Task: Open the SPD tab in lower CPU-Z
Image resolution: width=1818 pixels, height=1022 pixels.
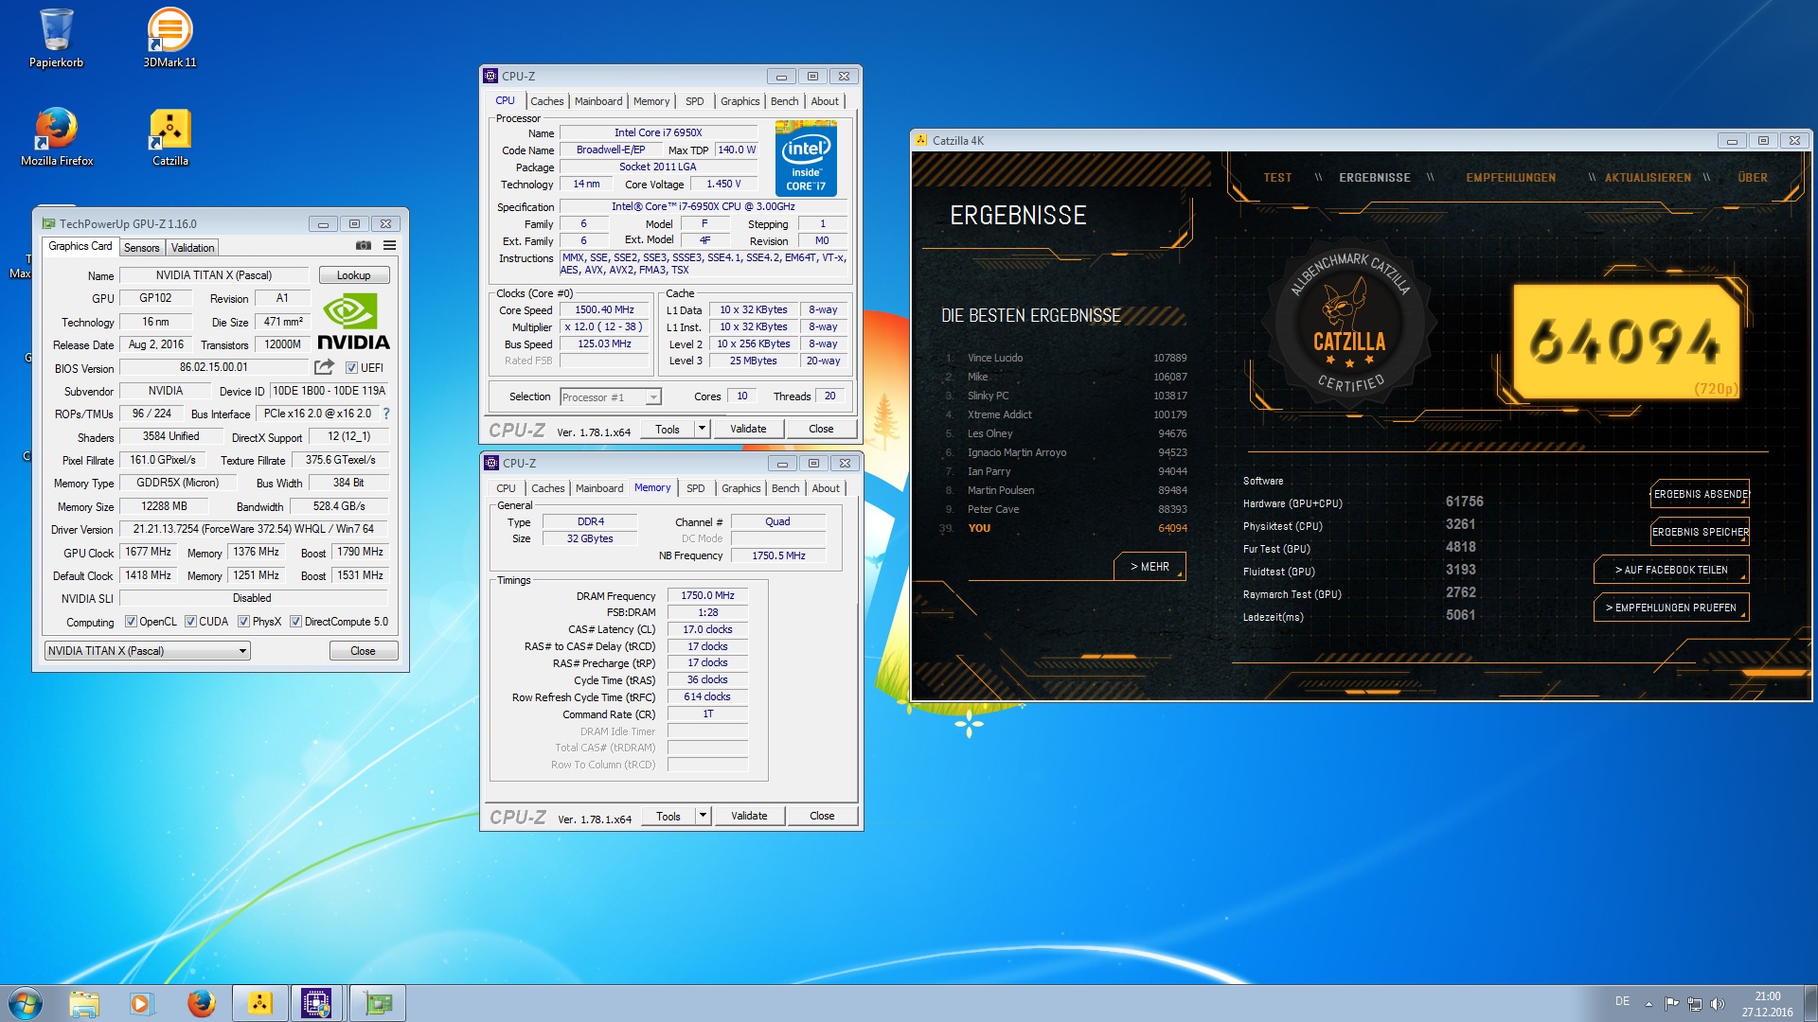Action: tap(696, 488)
